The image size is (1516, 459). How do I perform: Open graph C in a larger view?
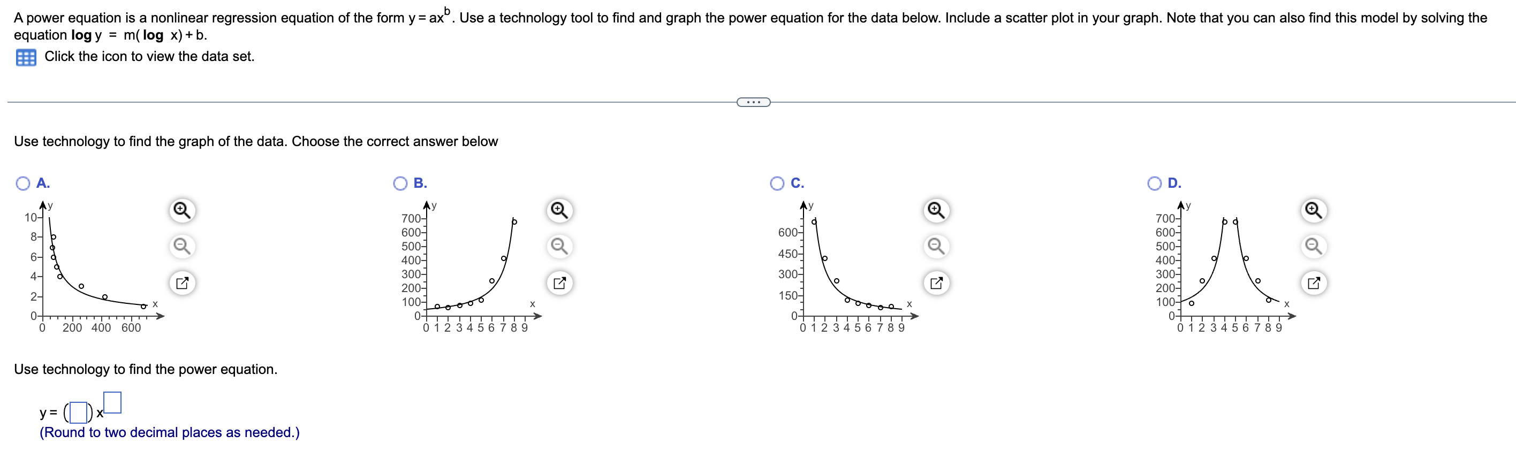[937, 282]
